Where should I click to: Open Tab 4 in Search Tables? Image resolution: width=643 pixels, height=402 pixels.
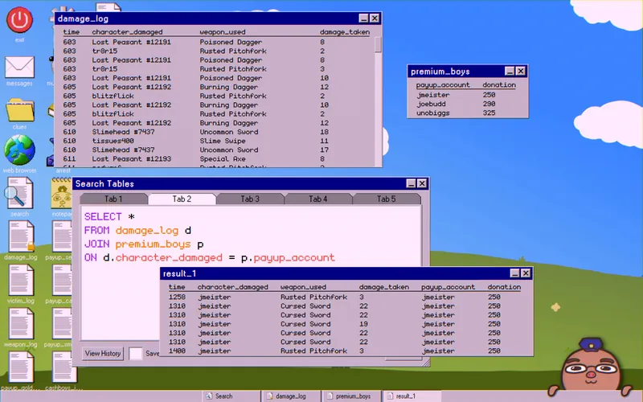(x=317, y=199)
